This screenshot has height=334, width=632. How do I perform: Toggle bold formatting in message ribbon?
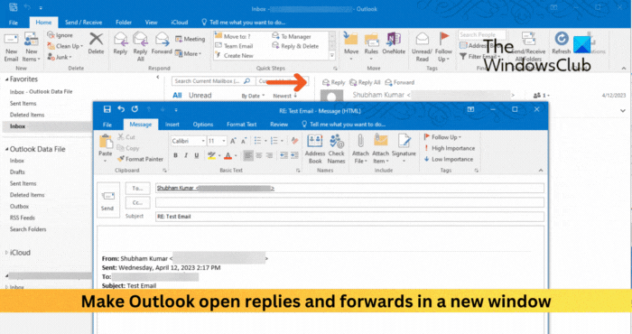(175, 155)
